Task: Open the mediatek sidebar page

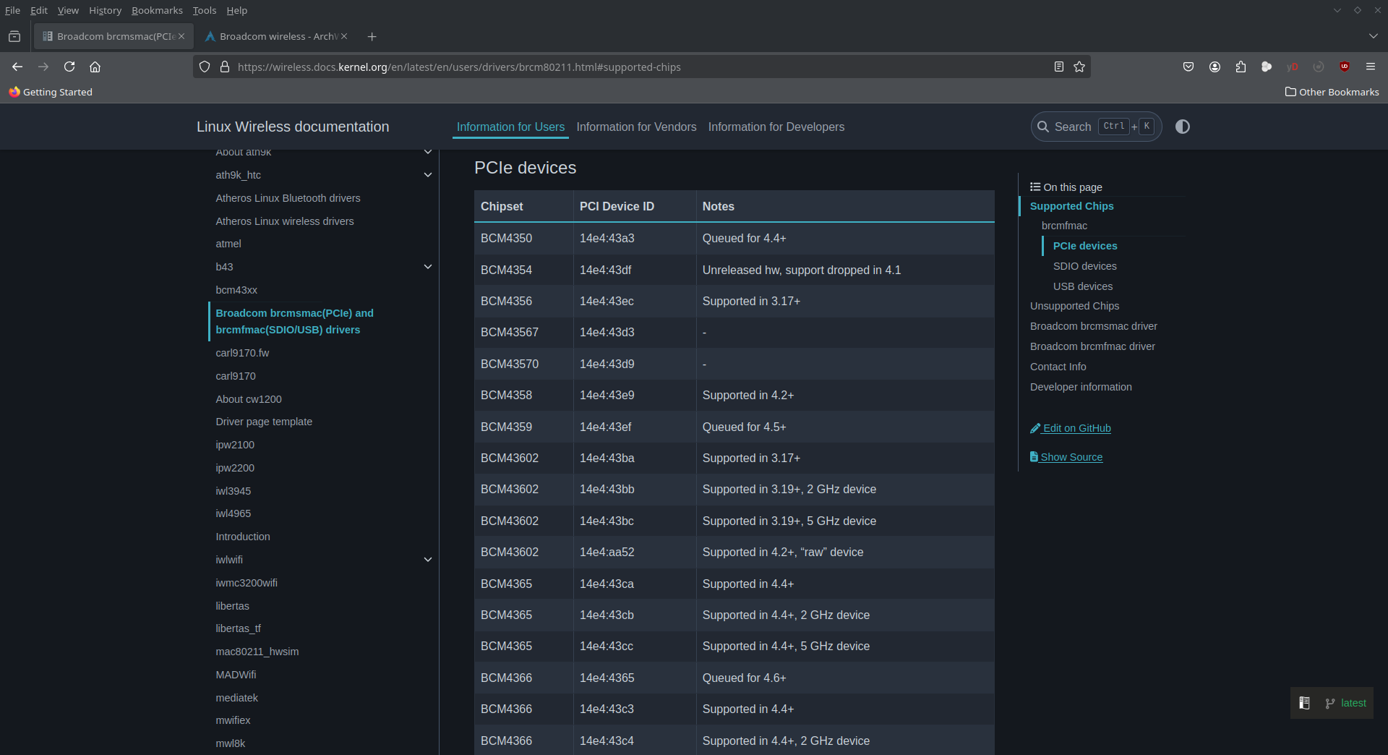Action: [236, 698]
